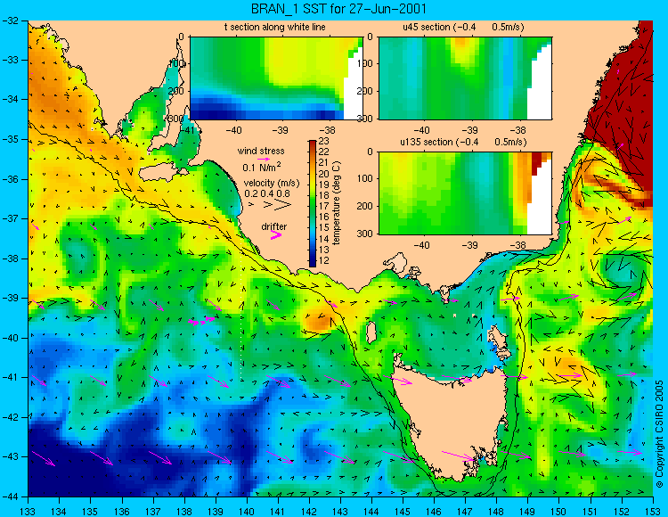This screenshot has height=517, width=668.
Task: Click the 17 value on the colorbar
Action: tap(323, 207)
